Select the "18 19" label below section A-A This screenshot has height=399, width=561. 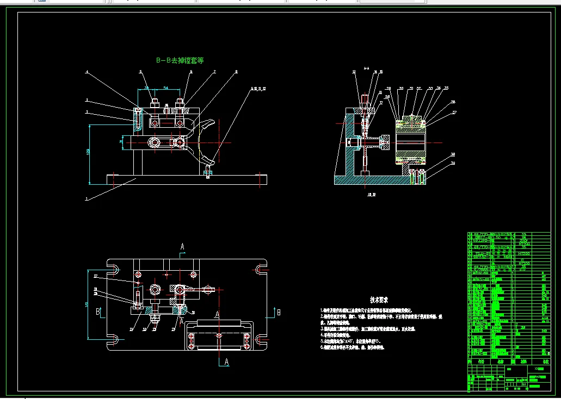click(372, 195)
